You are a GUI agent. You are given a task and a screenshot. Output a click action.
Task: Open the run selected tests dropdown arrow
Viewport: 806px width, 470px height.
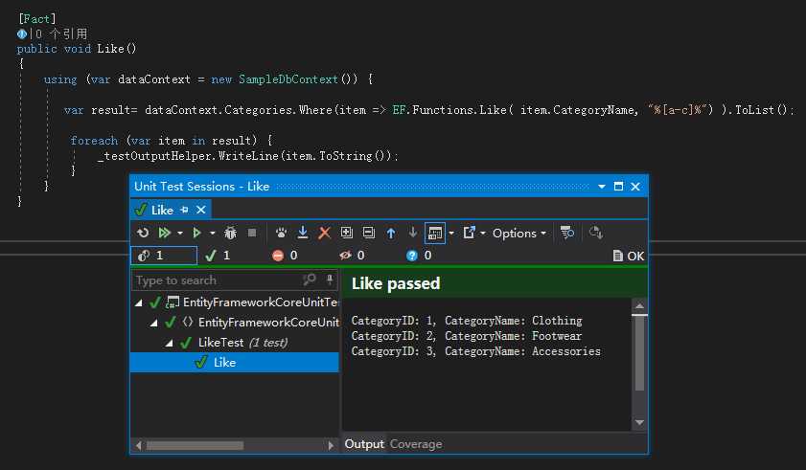click(x=213, y=234)
